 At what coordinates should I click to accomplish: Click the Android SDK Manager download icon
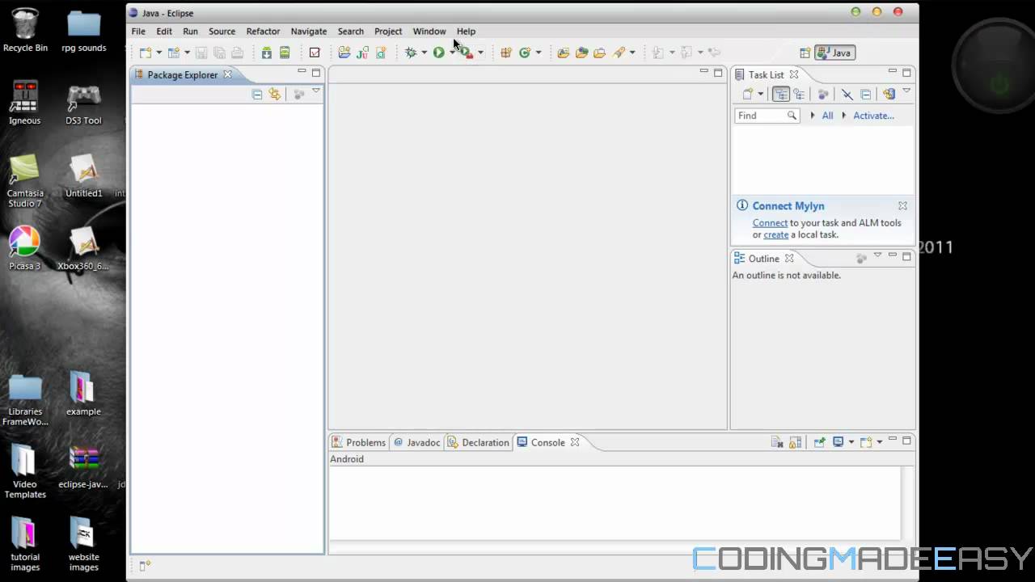[266, 53]
